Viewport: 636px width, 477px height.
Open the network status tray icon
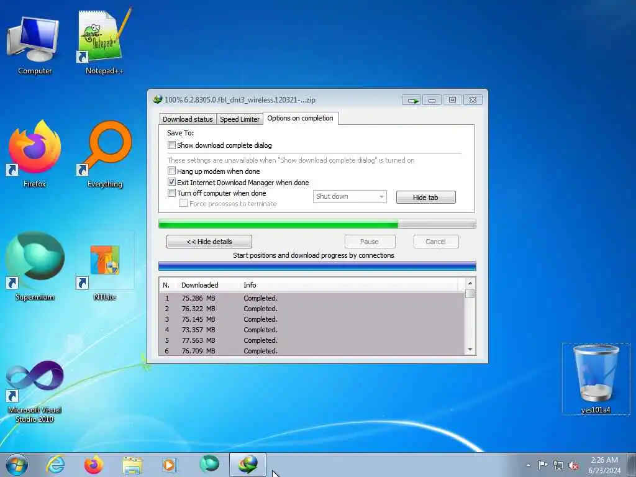pos(558,465)
